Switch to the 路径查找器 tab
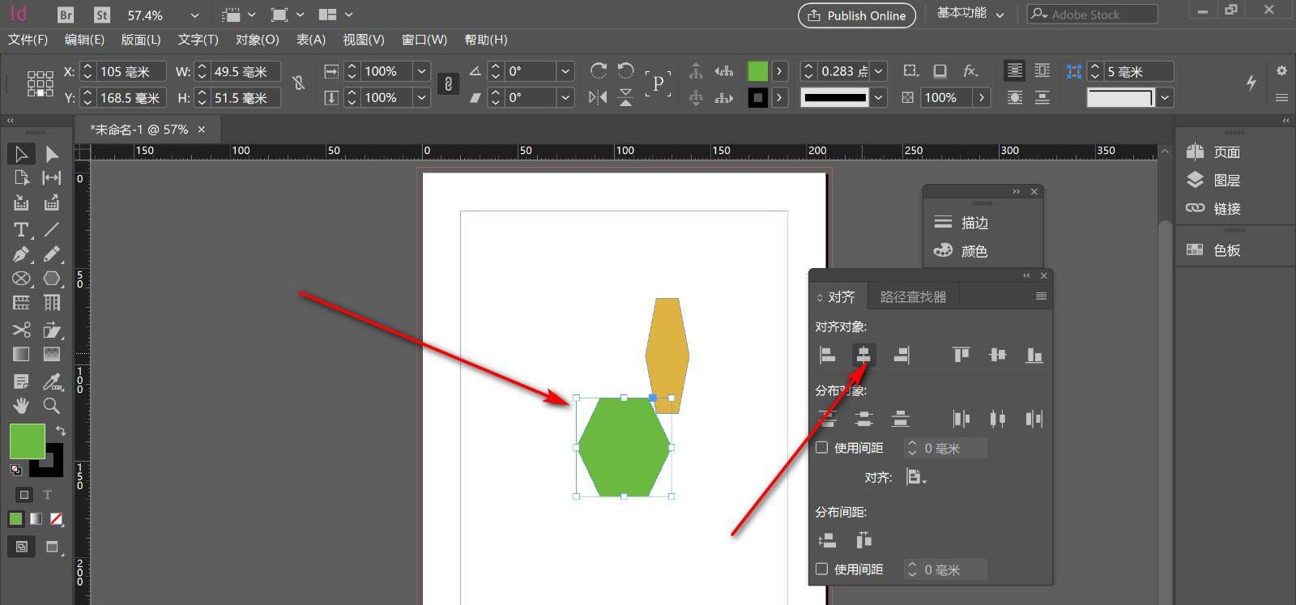 [913, 297]
